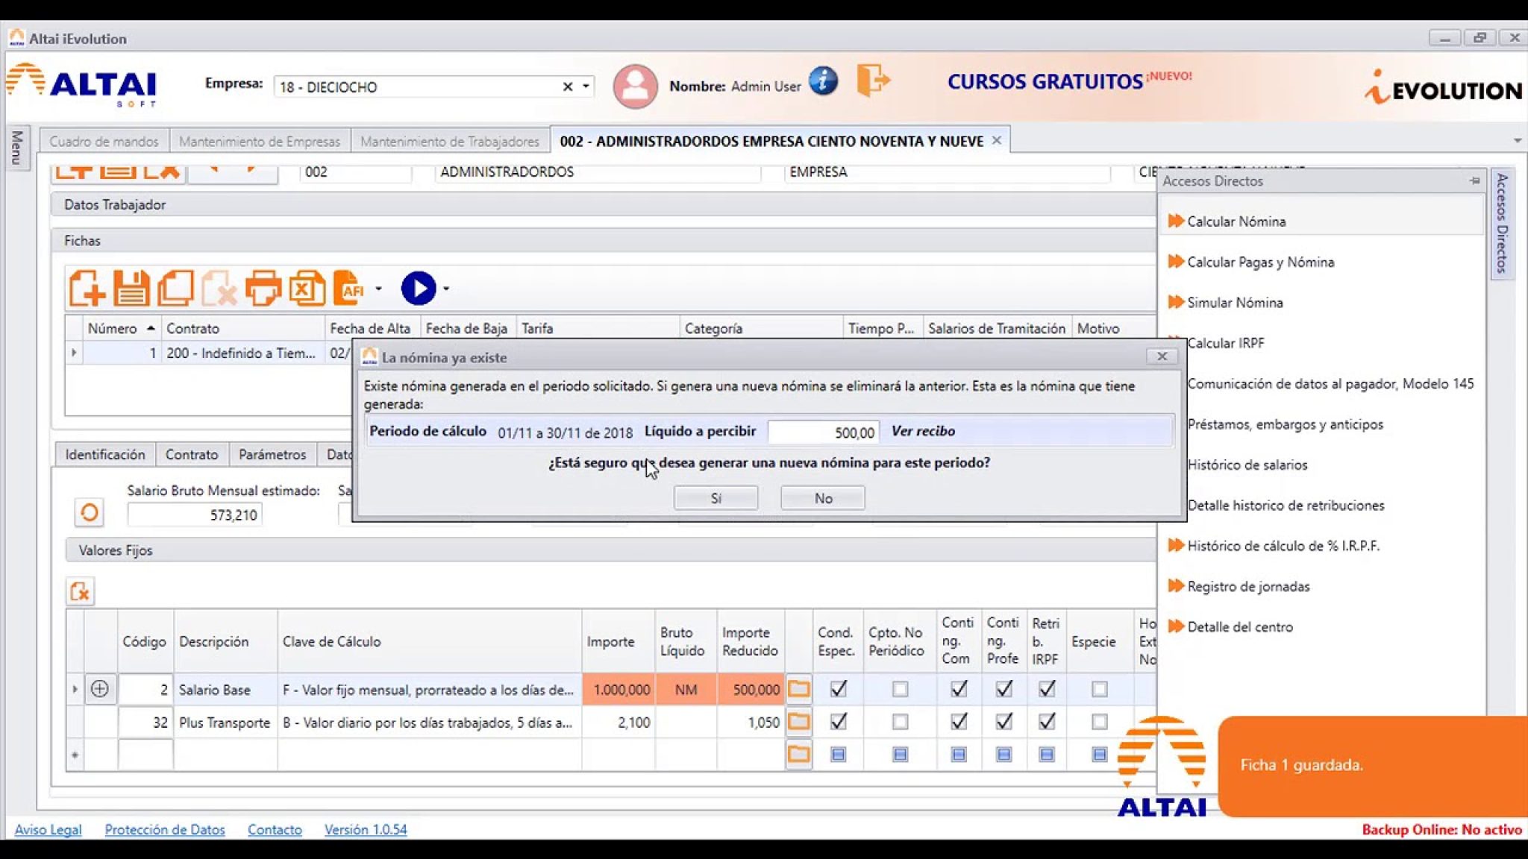Click the orange logout door icon
1528x859 pixels.
(x=872, y=80)
